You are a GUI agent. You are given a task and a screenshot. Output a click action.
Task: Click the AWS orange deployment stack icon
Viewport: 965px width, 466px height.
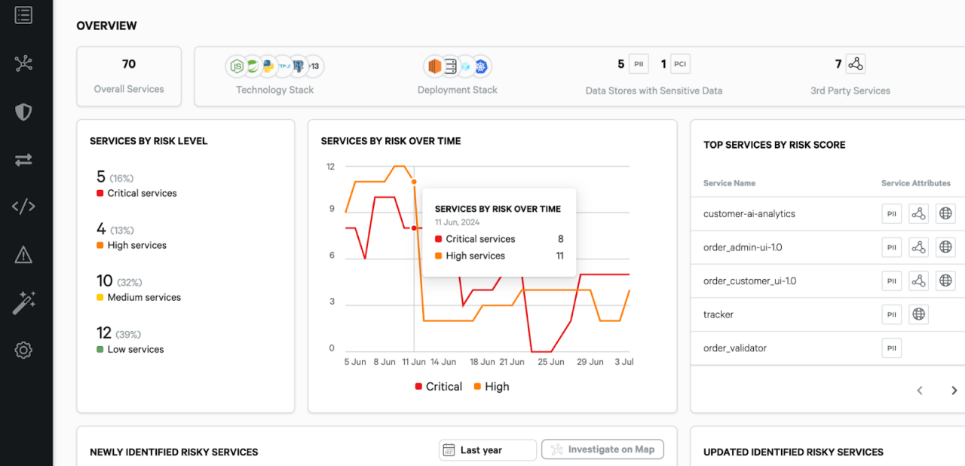(x=434, y=66)
